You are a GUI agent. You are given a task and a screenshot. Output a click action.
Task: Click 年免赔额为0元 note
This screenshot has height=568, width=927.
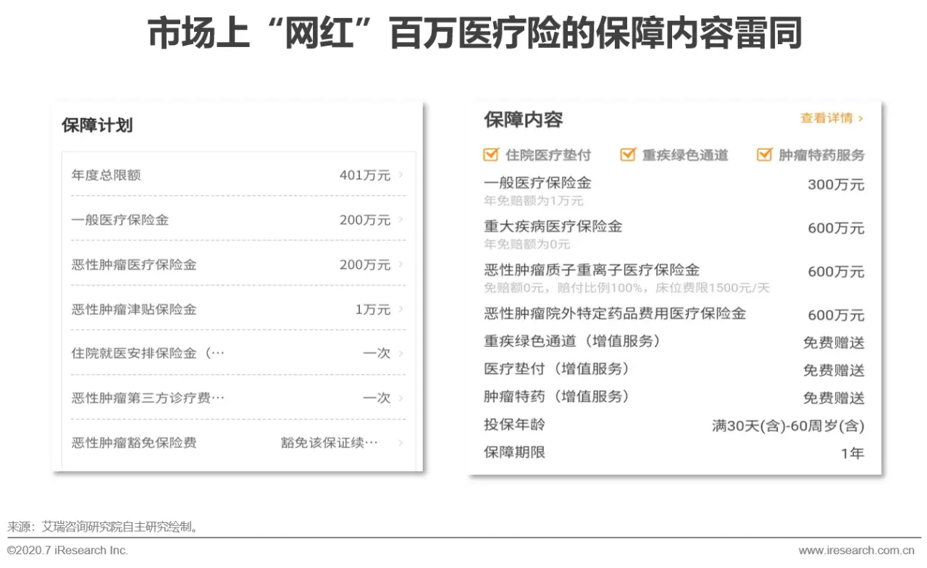(x=527, y=244)
